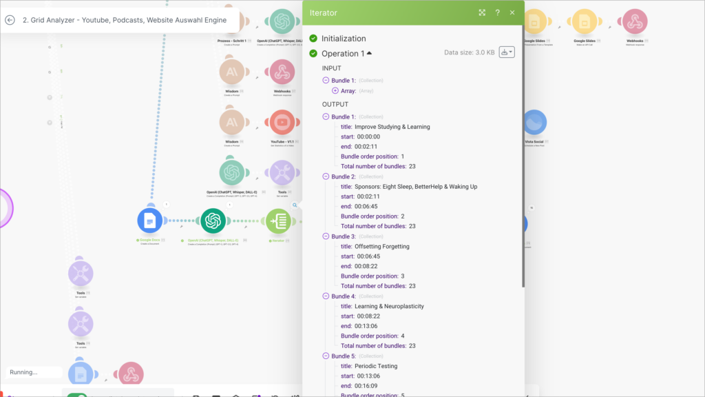Click the Iterator panel vertical scrollbar
Viewport: 705px width, 397px height.
click(523, 156)
